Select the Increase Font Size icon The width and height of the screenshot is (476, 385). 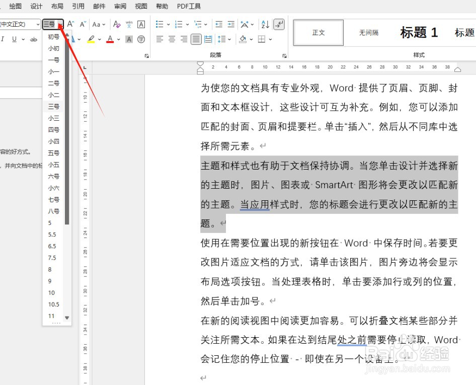click(x=71, y=24)
